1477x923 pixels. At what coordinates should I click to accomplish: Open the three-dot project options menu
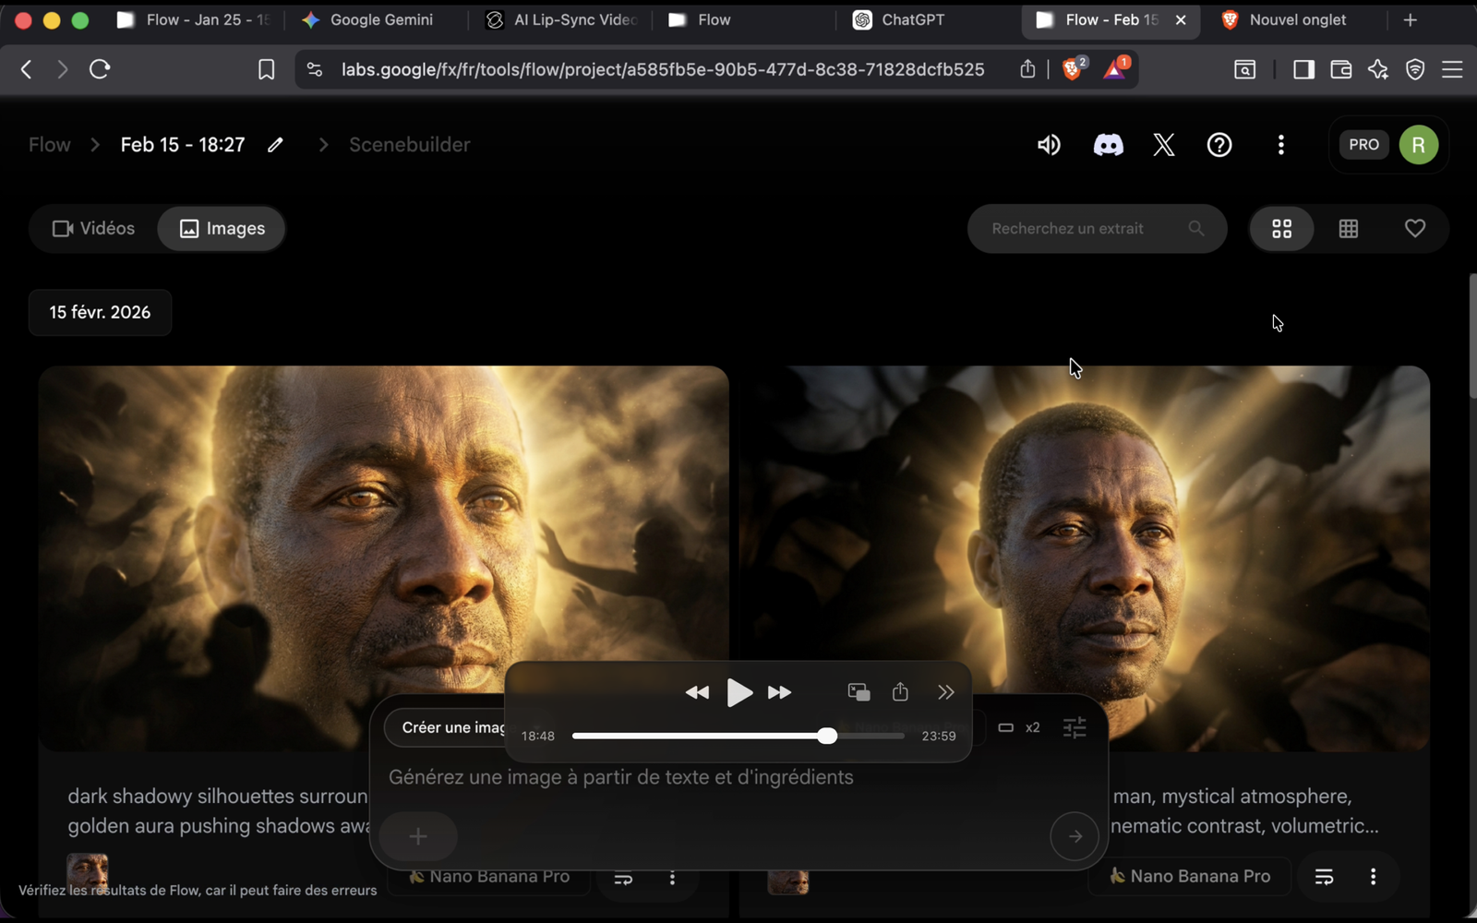pos(1280,145)
